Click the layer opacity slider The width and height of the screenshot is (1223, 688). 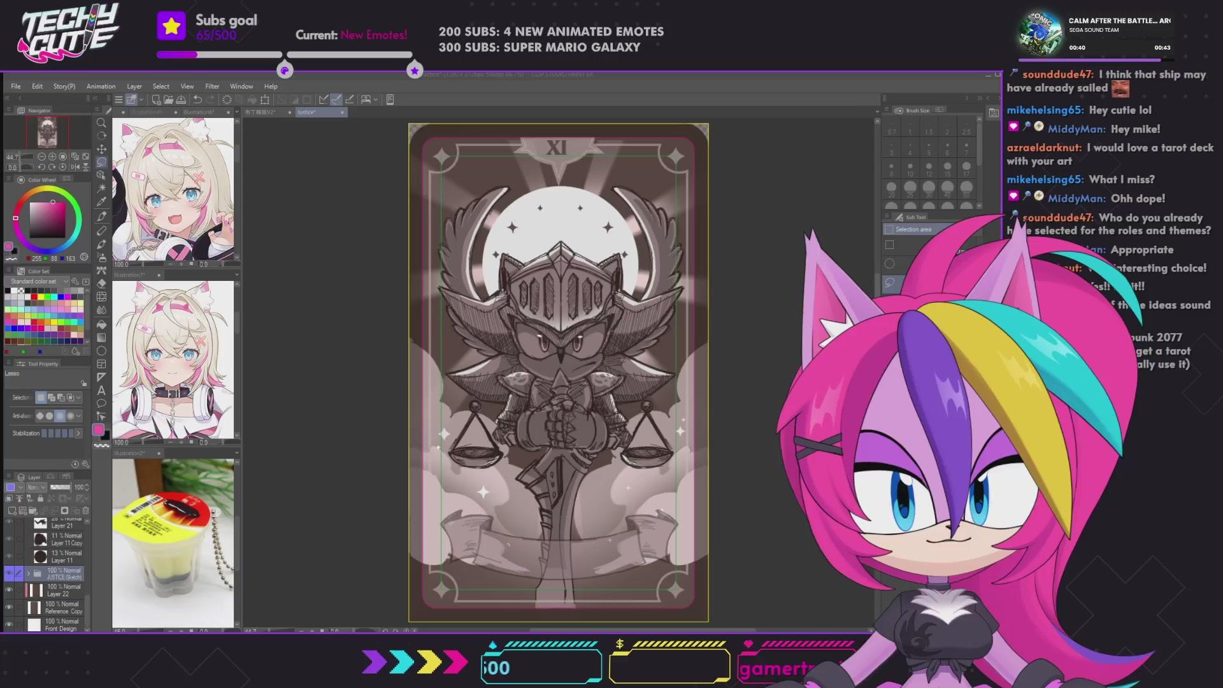coord(61,487)
